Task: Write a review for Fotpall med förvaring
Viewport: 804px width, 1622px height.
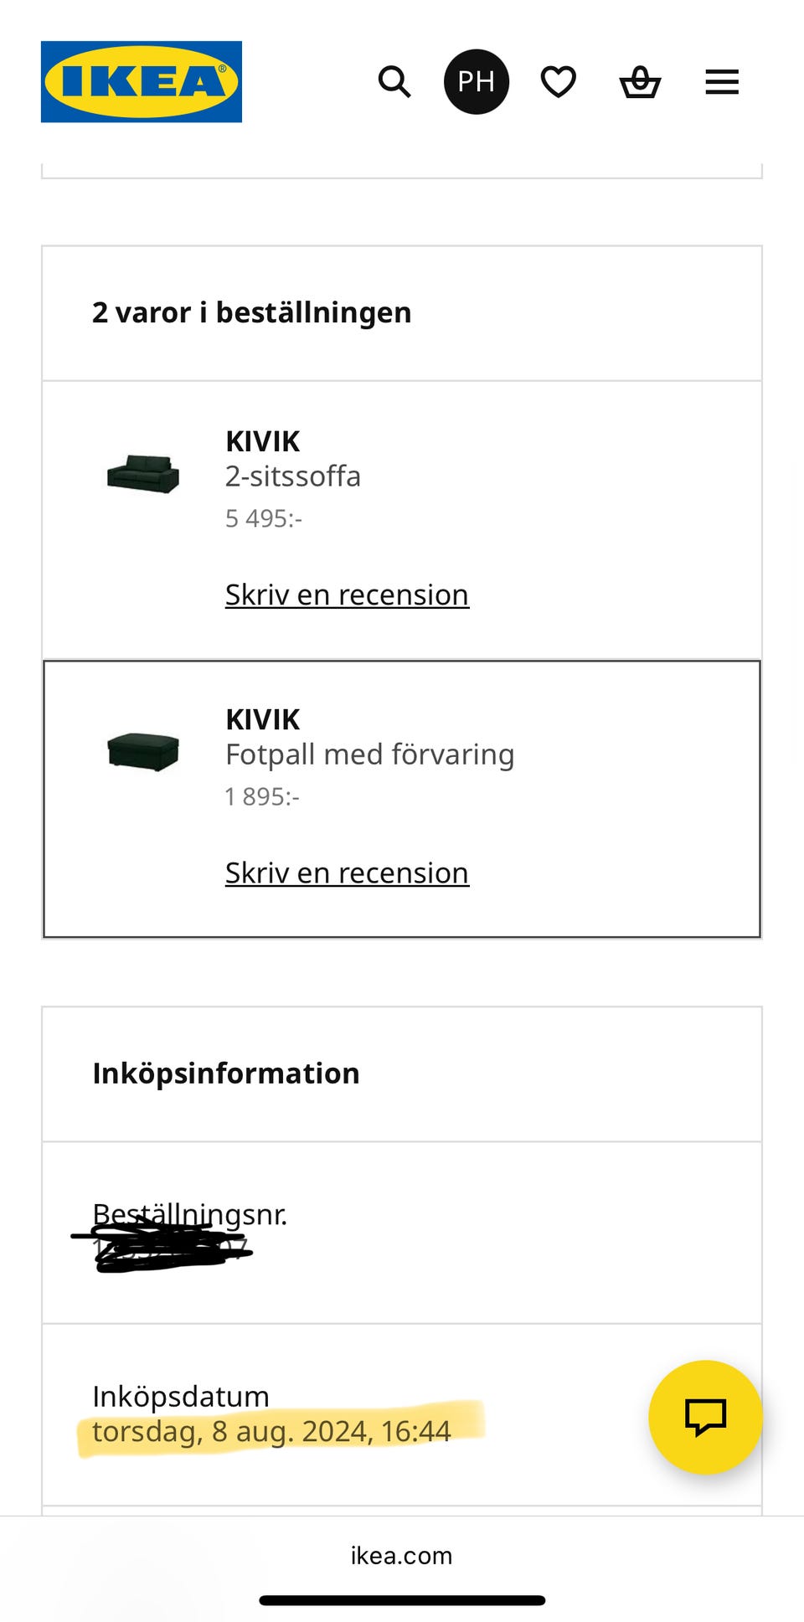Action: [347, 873]
